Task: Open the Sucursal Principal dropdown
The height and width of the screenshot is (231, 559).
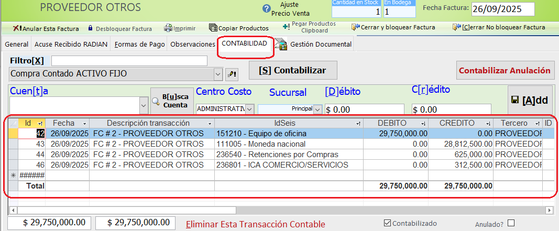Action: 316,109
